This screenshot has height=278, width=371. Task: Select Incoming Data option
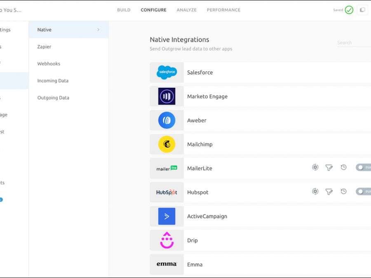click(53, 81)
